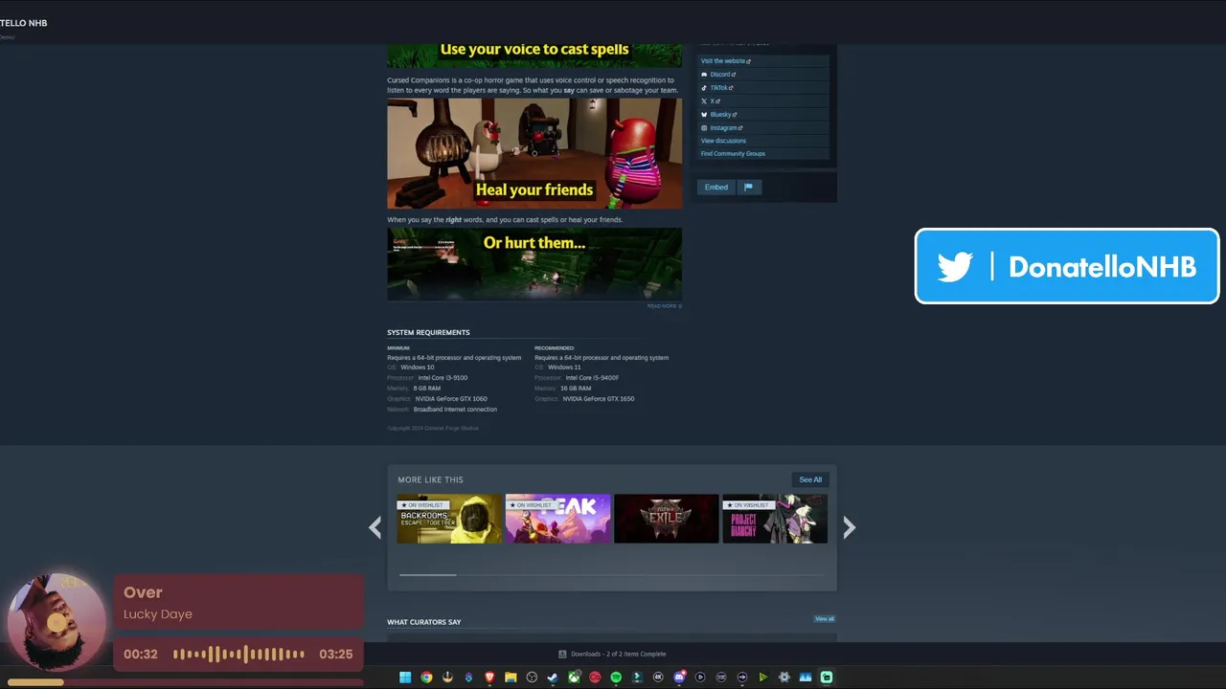Click the Heal your friends screenshot
This screenshot has height=689, width=1226.
click(x=534, y=153)
